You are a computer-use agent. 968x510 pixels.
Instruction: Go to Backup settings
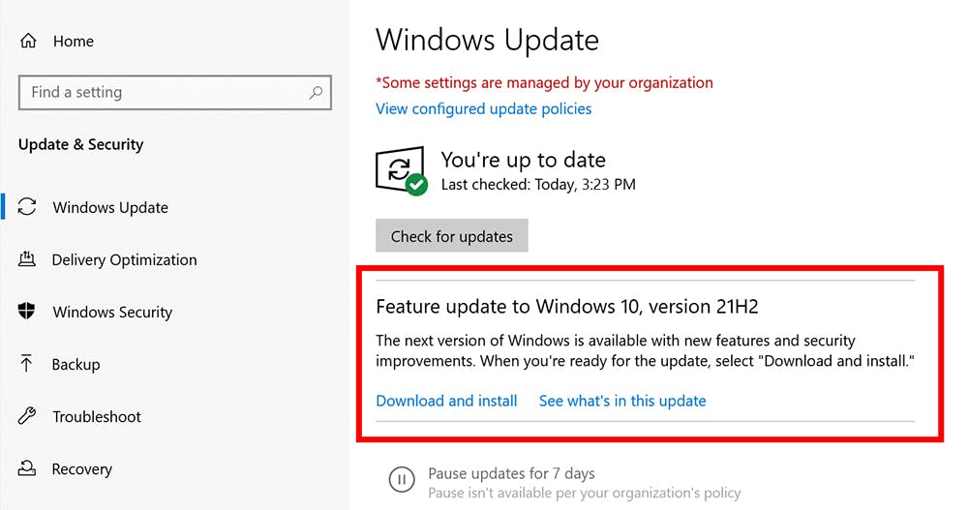click(76, 364)
